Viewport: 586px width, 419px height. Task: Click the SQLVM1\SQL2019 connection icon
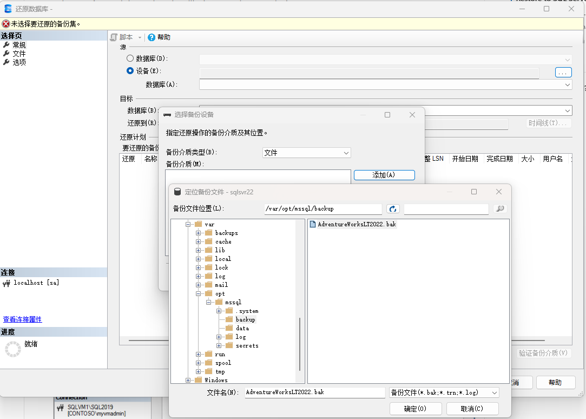tap(60, 408)
